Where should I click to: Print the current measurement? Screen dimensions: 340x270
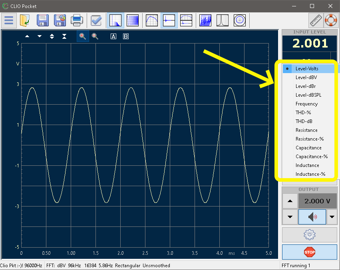(77, 20)
